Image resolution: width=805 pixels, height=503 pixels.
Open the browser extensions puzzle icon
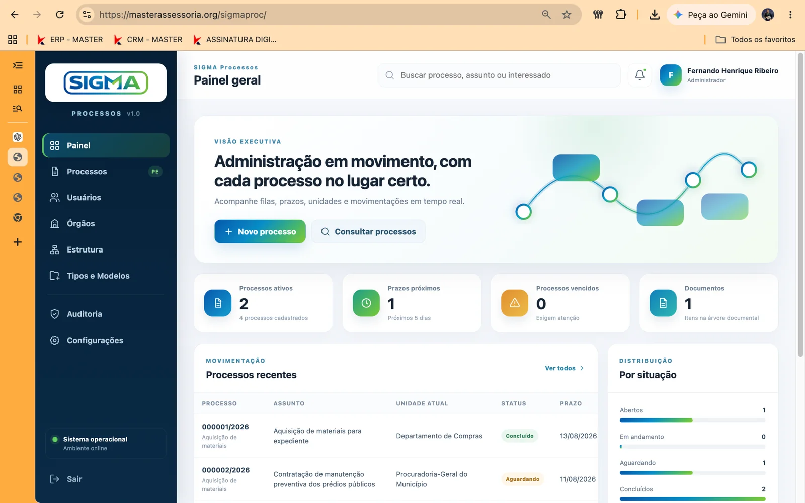(x=621, y=15)
